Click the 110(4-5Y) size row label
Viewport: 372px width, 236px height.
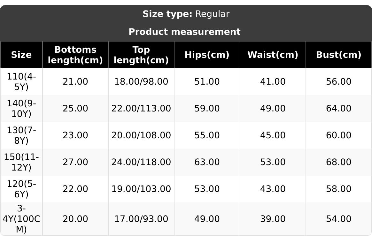pyautogui.click(x=21, y=81)
